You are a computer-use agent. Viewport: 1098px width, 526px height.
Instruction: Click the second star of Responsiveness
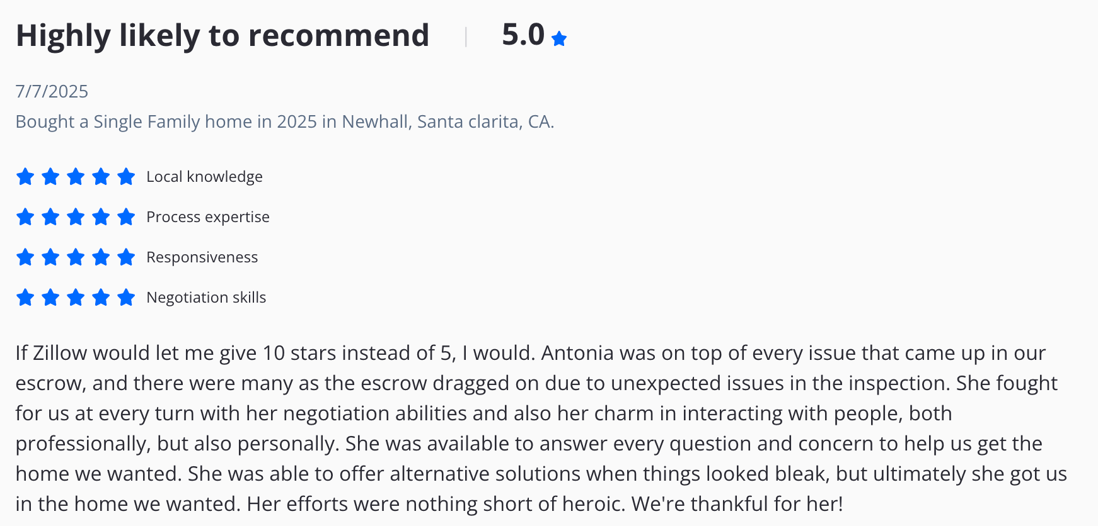50,257
